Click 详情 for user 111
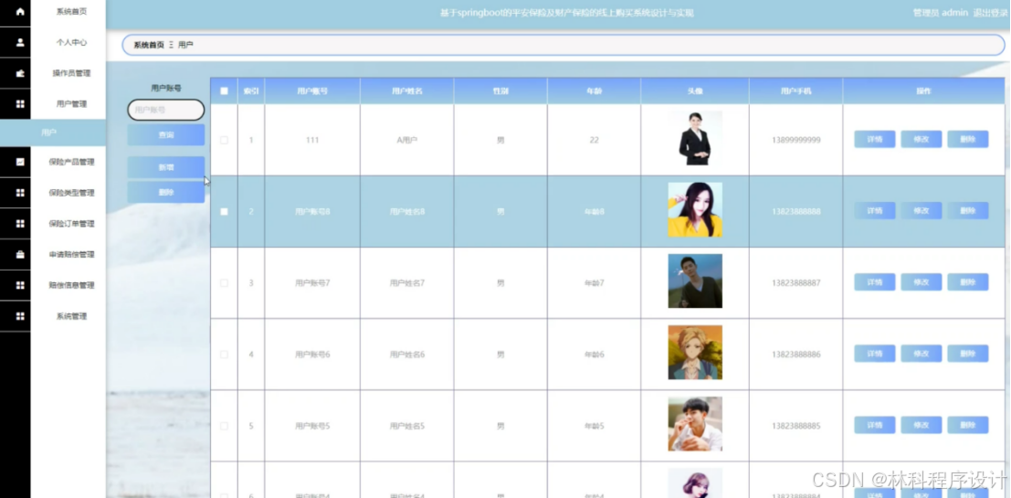Screen dimensions: 1011x498 874,139
